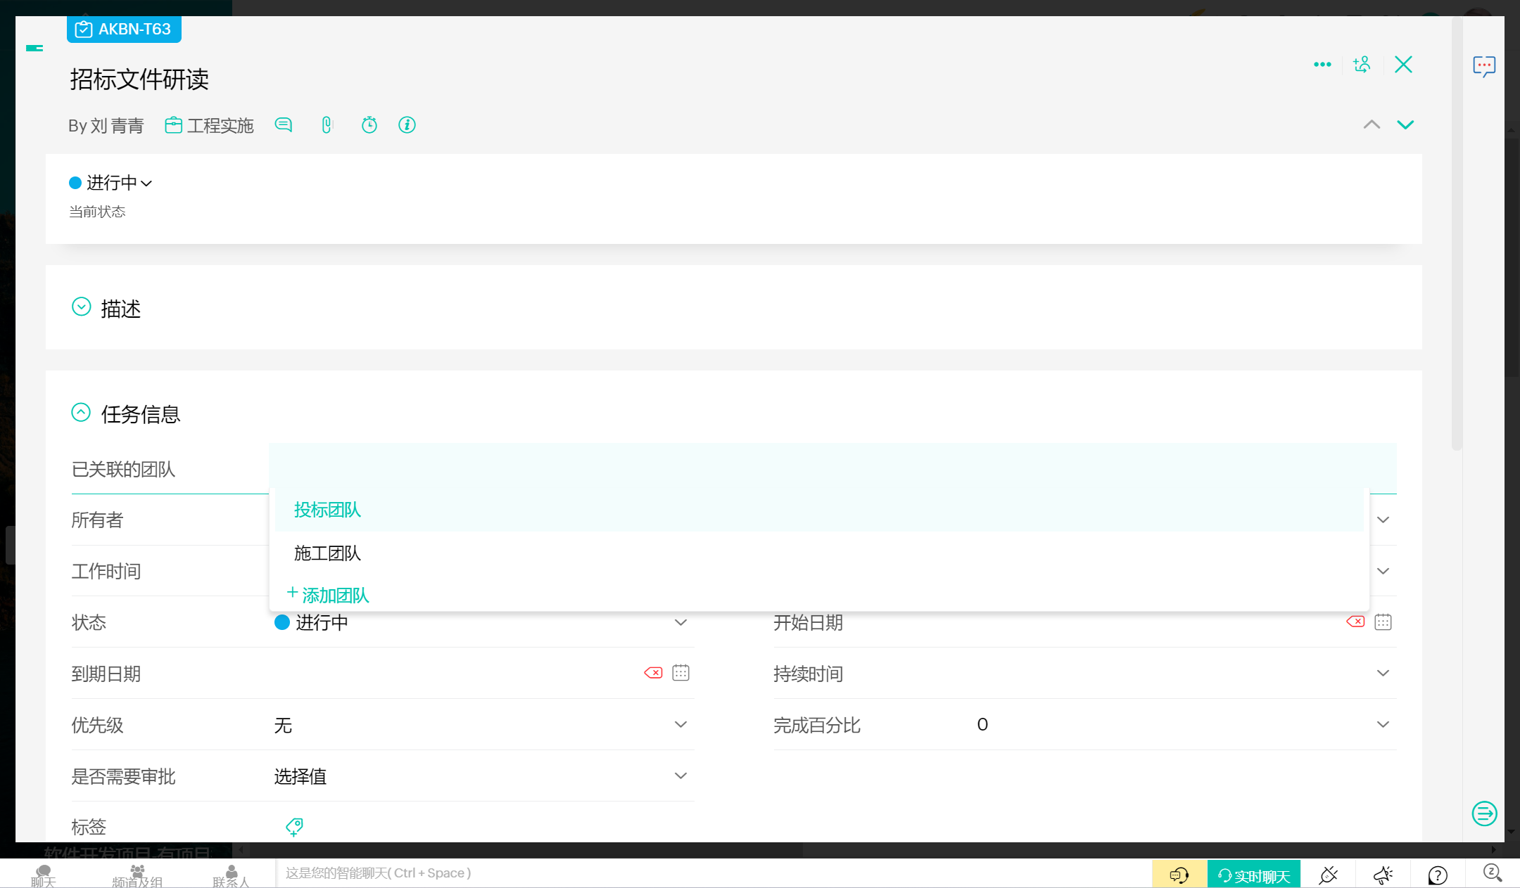Add a tag using the 标签 icon
Viewport: 1520px width, 888px height.
(x=294, y=827)
